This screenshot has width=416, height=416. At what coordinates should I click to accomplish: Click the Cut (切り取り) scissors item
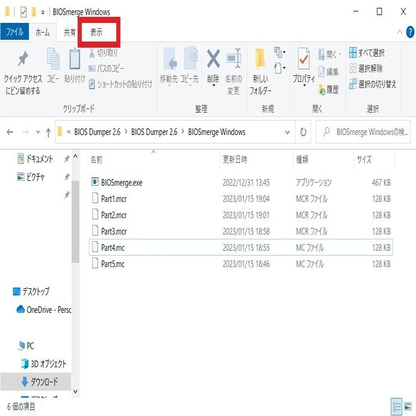(103, 53)
